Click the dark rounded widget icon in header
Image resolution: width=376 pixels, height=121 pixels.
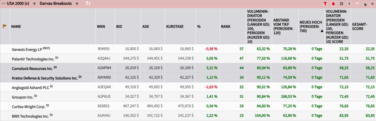click(x=365, y=4)
